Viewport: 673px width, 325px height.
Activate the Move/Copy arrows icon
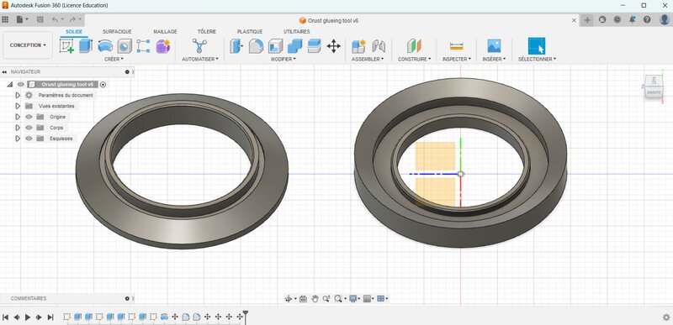[x=333, y=46]
